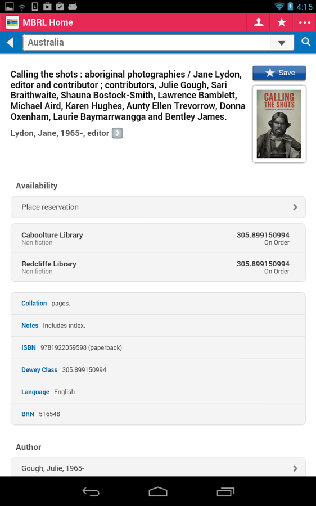
Task: Select the Redcliffe Library availability row
Action: (x=158, y=267)
